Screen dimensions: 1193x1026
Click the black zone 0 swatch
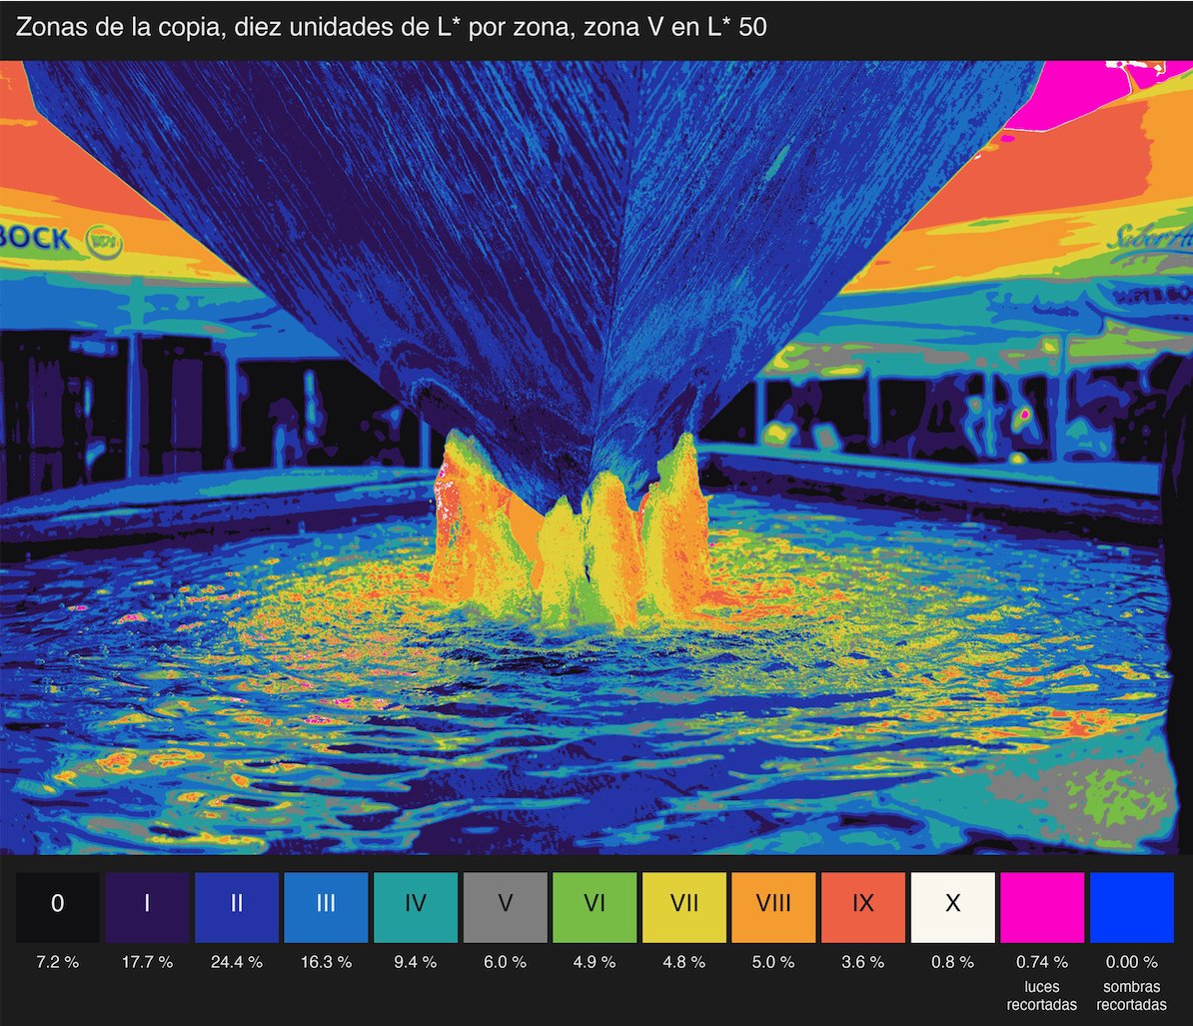coord(58,907)
